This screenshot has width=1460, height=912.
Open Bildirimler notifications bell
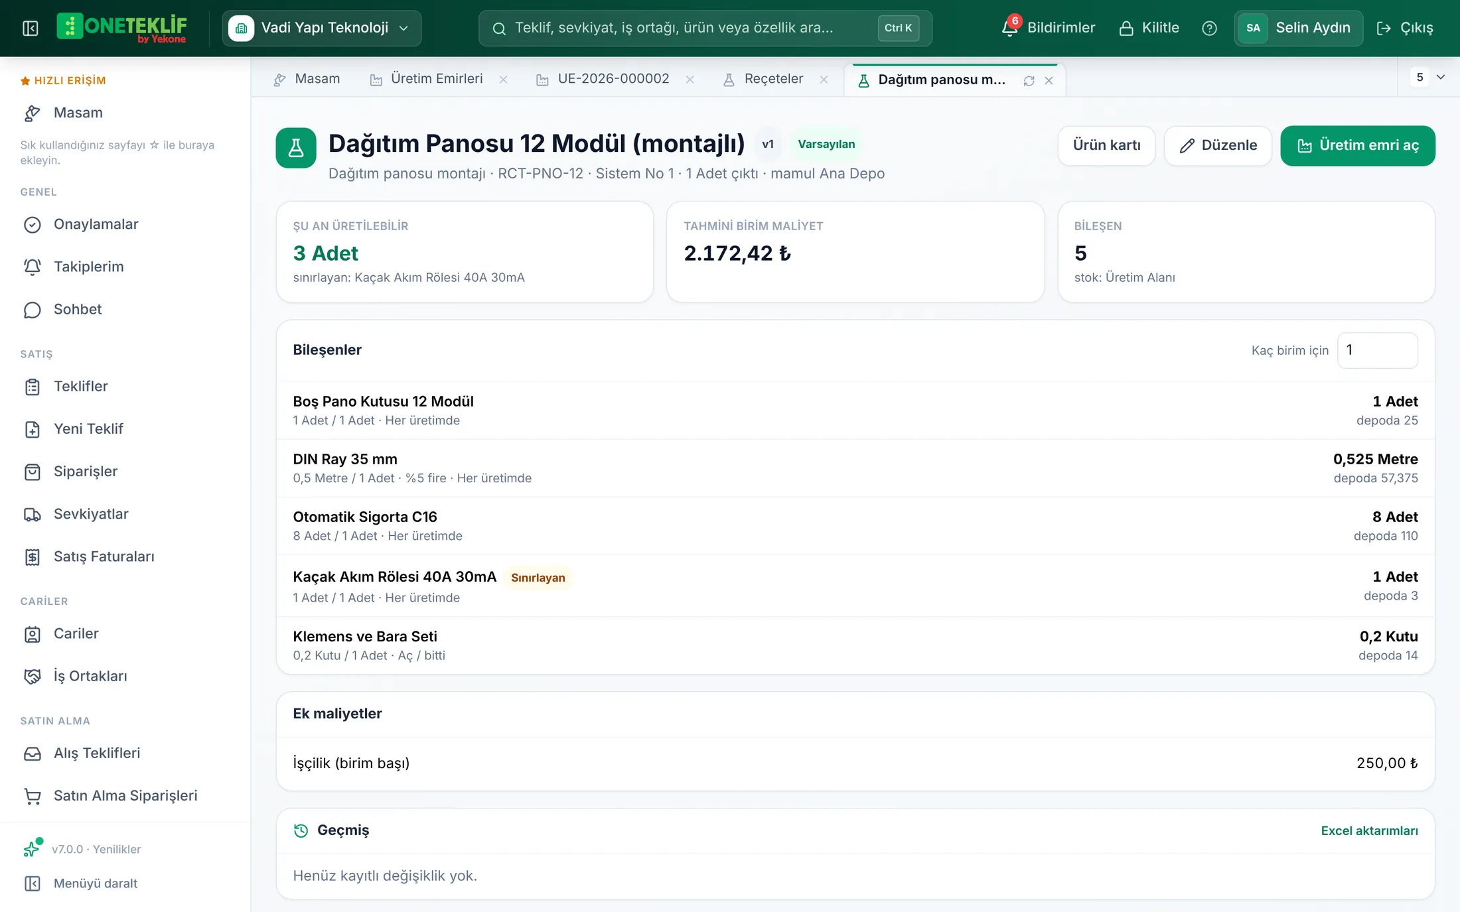pyautogui.click(x=1049, y=28)
